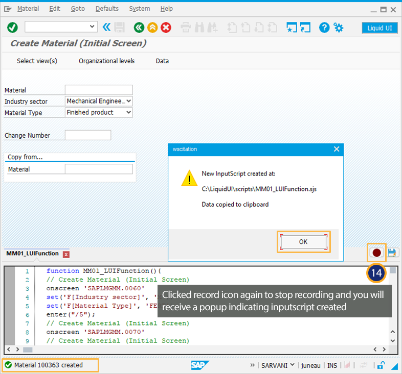Click the red Cancel toolbar icon
Image resolution: width=402 pixels, height=374 pixels.
pos(166,28)
